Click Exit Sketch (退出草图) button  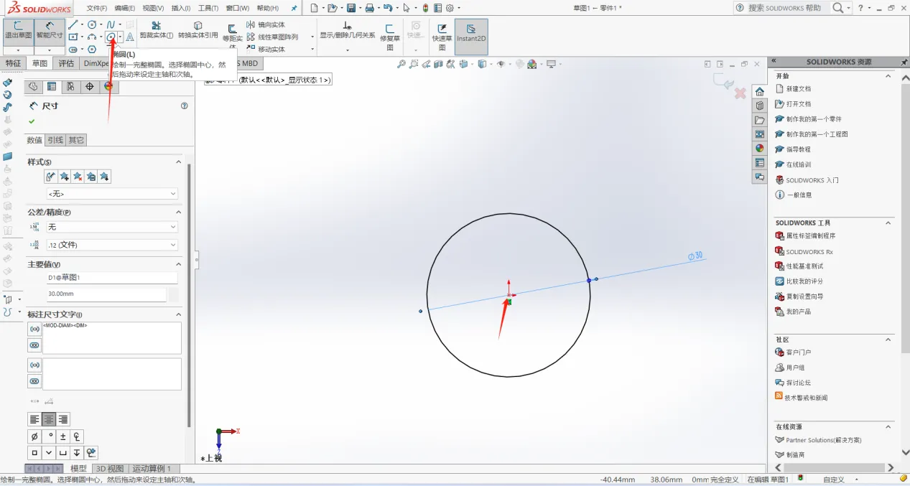(18, 29)
